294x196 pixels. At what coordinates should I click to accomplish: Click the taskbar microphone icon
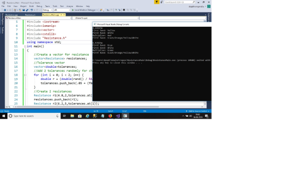pyautogui.click(x=57, y=116)
